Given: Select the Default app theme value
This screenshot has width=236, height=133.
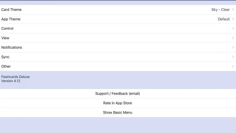Looking at the screenshot, I should 224,19.
